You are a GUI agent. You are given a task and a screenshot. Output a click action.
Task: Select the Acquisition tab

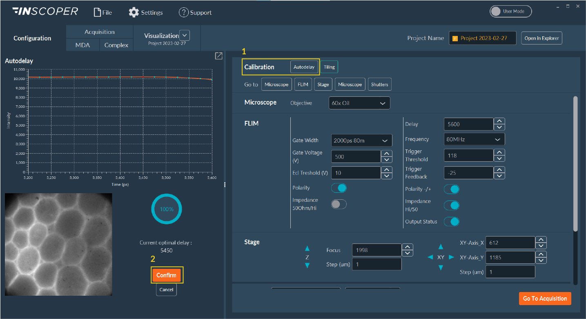(x=99, y=31)
